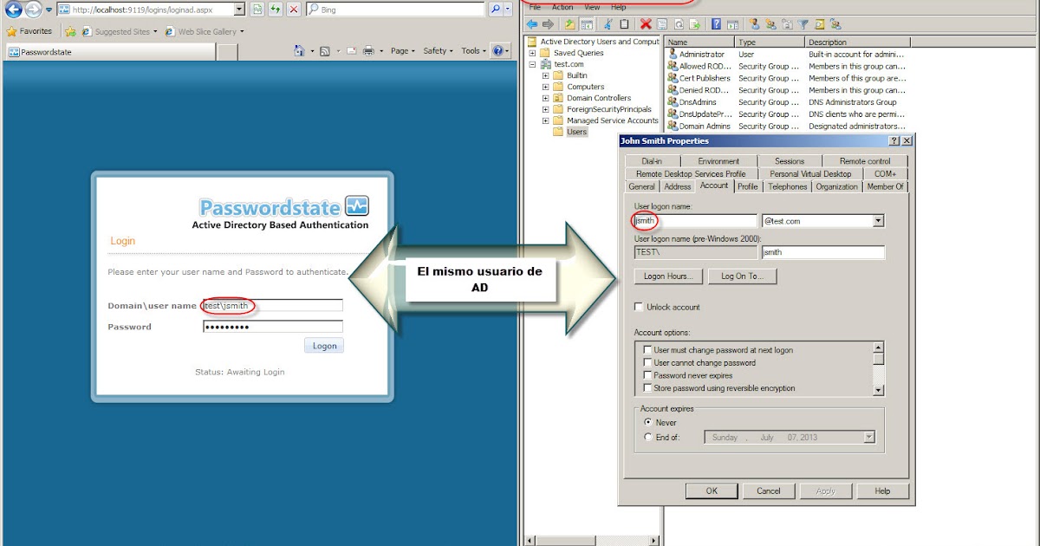1040x546 pixels.
Task: Click the Logon button on Passwordstate
Action: (x=323, y=345)
